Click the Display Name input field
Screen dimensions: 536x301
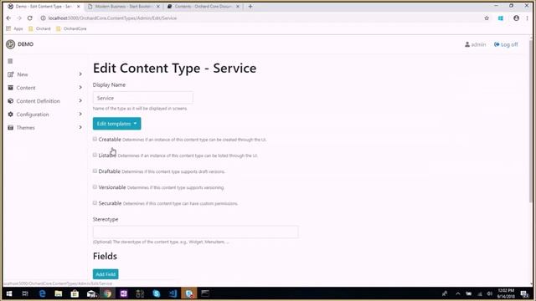[143, 98]
